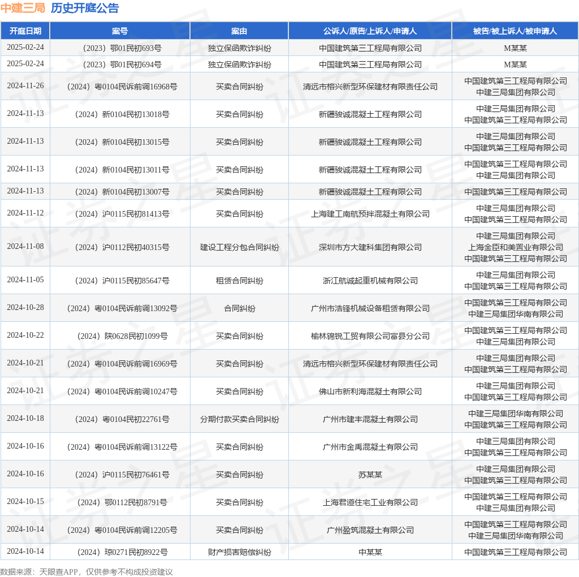This screenshot has width=579, height=577.
Task: Click the 案由 column header
Action: pyautogui.click(x=239, y=31)
